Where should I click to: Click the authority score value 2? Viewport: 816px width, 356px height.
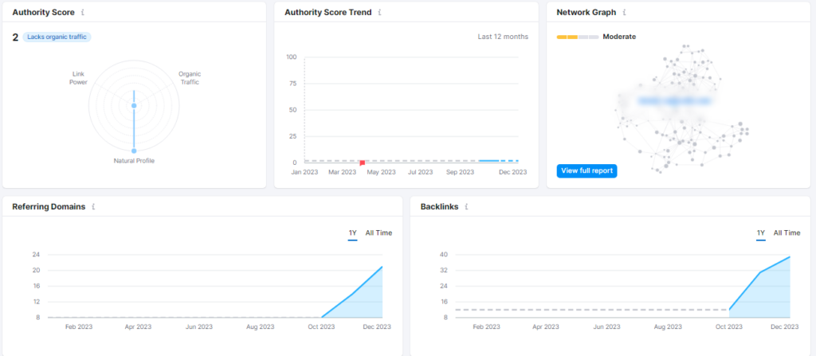pos(16,37)
